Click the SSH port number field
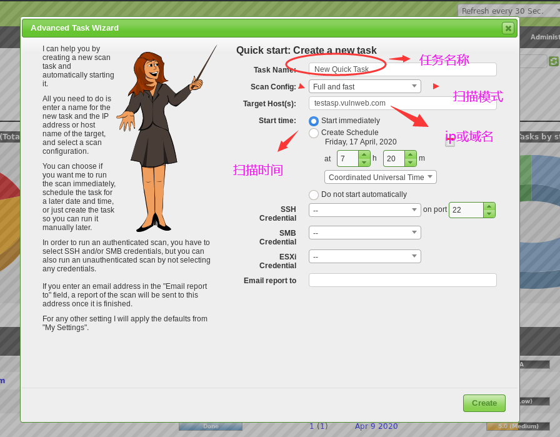 point(466,210)
